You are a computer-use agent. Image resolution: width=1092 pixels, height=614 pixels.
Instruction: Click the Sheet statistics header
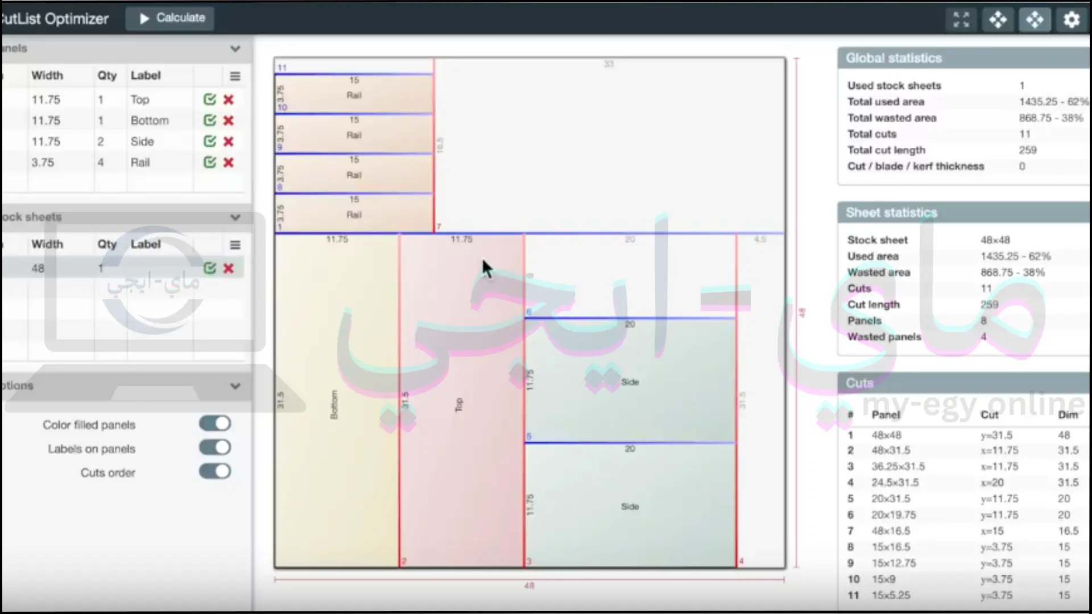pos(963,213)
